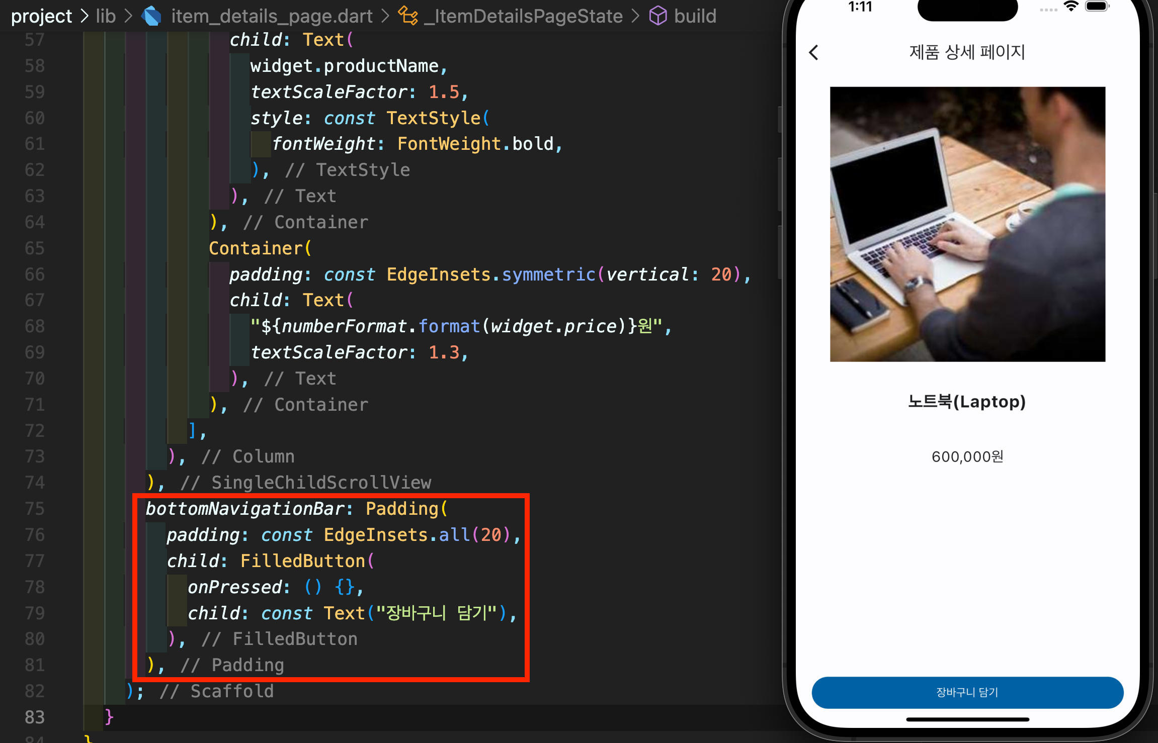
Task: Click the FilledButton keyword in code
Action: [x=302, y=561]
